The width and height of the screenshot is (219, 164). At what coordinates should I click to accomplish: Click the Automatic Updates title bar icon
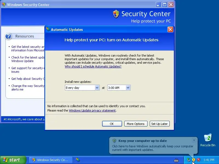[48, 29]
